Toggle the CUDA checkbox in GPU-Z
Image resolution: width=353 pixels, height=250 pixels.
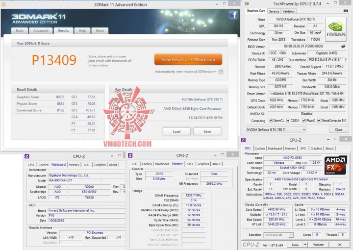[x=288, y=121]
